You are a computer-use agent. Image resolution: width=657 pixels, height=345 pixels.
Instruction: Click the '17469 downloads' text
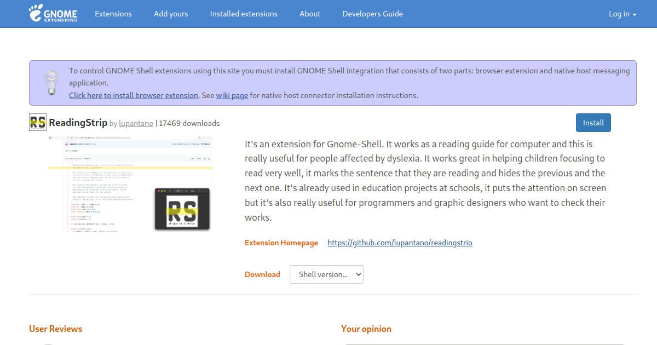click(189, 123)
